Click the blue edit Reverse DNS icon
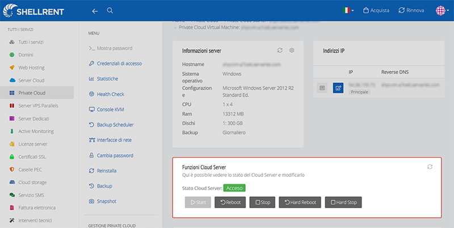Screen dimensions: 454x228 (x=338, y=88)
